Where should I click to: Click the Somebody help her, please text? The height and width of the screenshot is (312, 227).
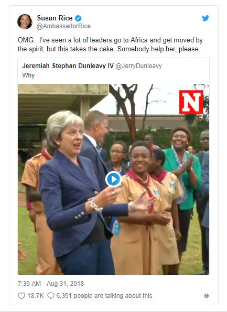(159, 49)
